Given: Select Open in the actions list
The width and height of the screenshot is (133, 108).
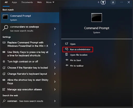Looking at the screenshot, I should (73, 44).
